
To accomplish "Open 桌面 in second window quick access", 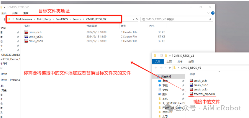I will pyautogui.click(x=165, y=81).
